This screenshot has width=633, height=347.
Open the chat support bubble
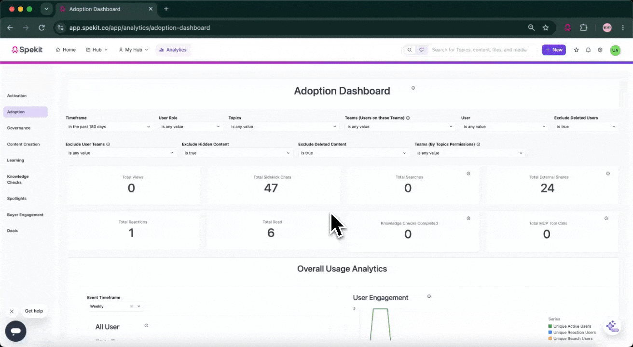click(x=15, y=331)
